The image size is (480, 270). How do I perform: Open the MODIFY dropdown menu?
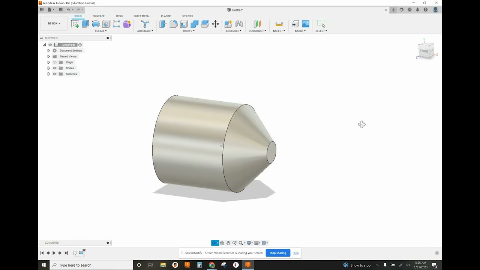click(x=189, y=31)
